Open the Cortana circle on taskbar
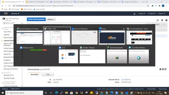Screen dimensions: 169x95 (46, 93)
